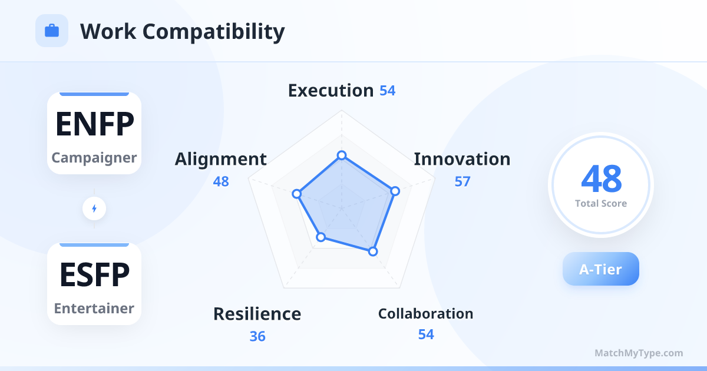This screenshot has height=371, width=707.
Task: Click the Alignment axis label
Action: pyautogui.click(x=220, y=159)
